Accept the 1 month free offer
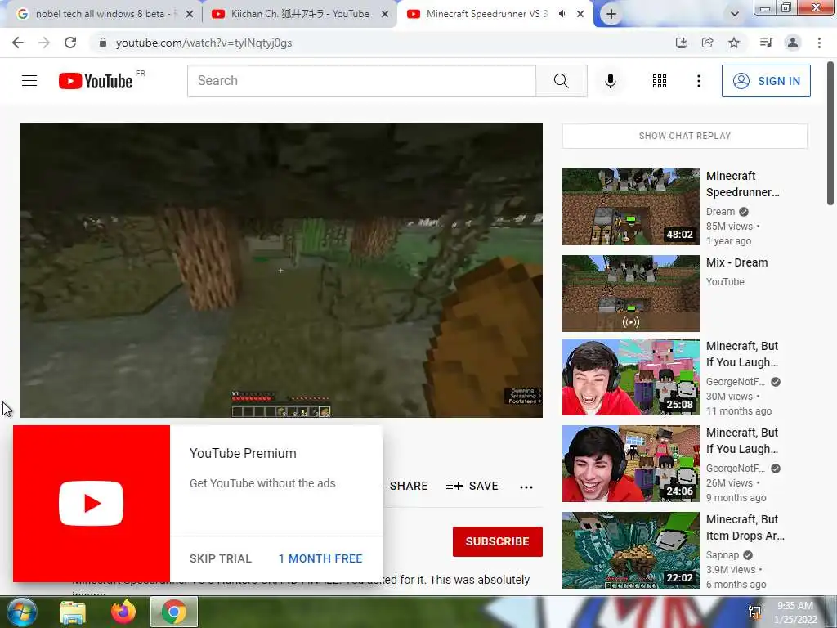The image size is (837, 628). [320, 558]
